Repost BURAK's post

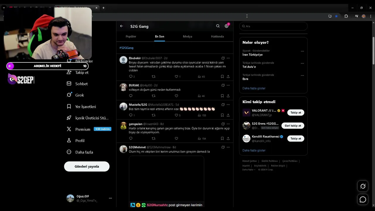click(x=154, y=96)
